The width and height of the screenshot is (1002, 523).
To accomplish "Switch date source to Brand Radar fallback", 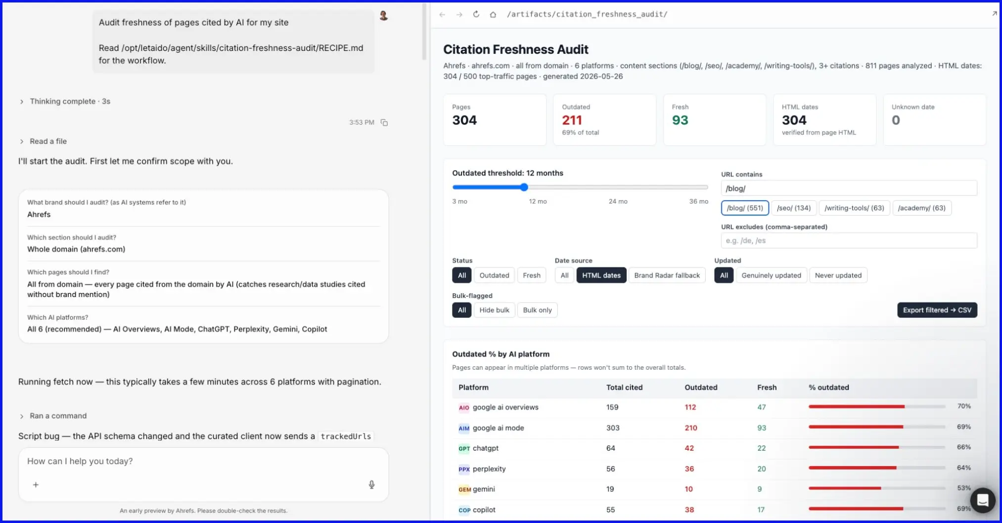I will point(667,275).
